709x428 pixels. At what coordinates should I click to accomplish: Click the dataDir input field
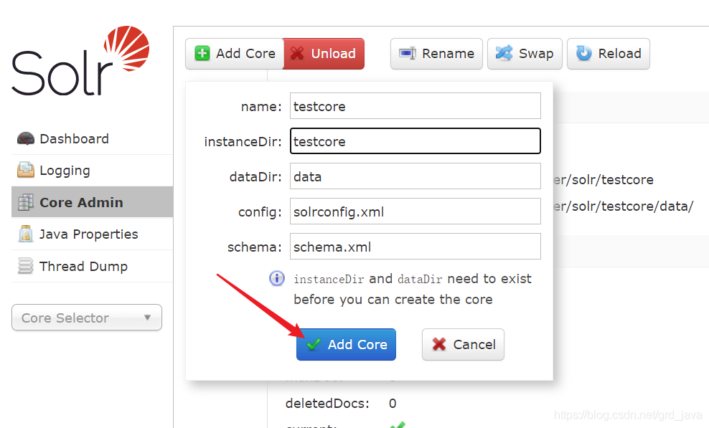click(415, 176)
